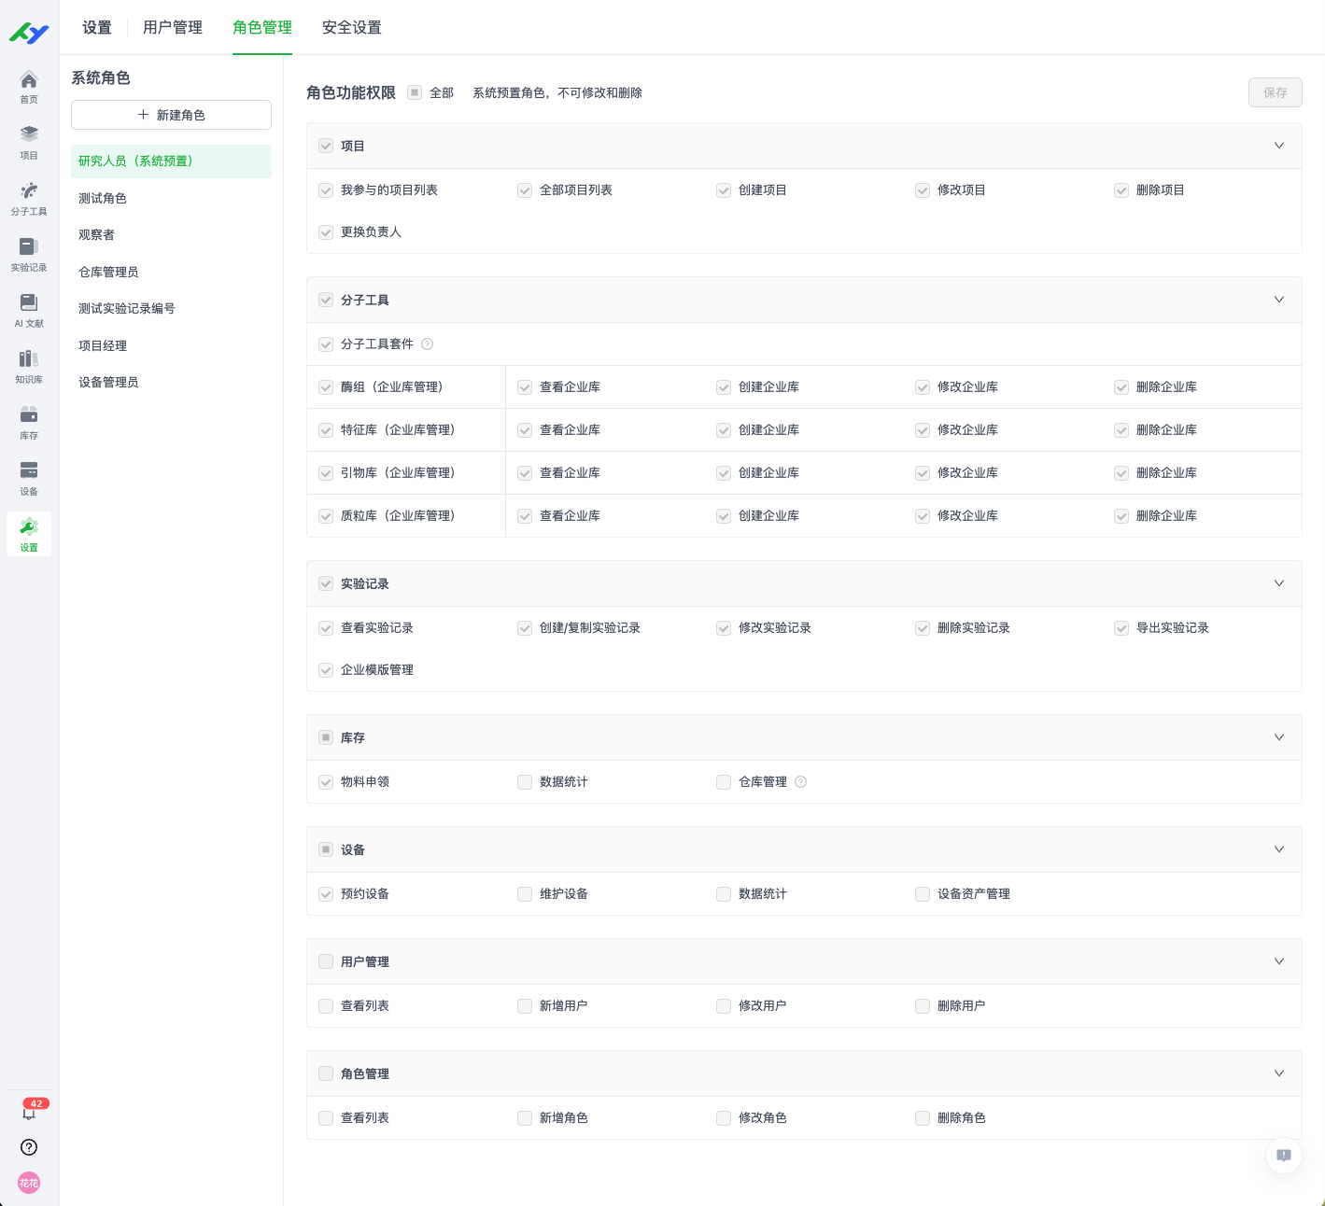The width and height of the screenshot is (1325, 1206).
Task: Open the 首页 home icon in sidebar
Action: [x=29, y=86]
